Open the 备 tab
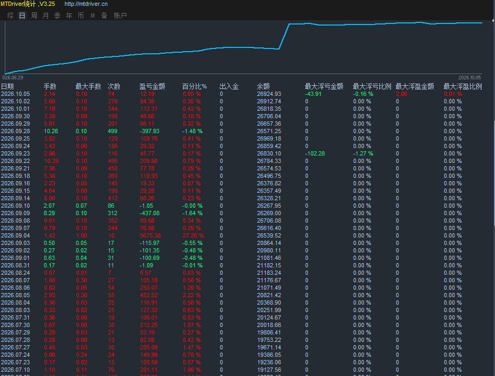 coord(105,15)
